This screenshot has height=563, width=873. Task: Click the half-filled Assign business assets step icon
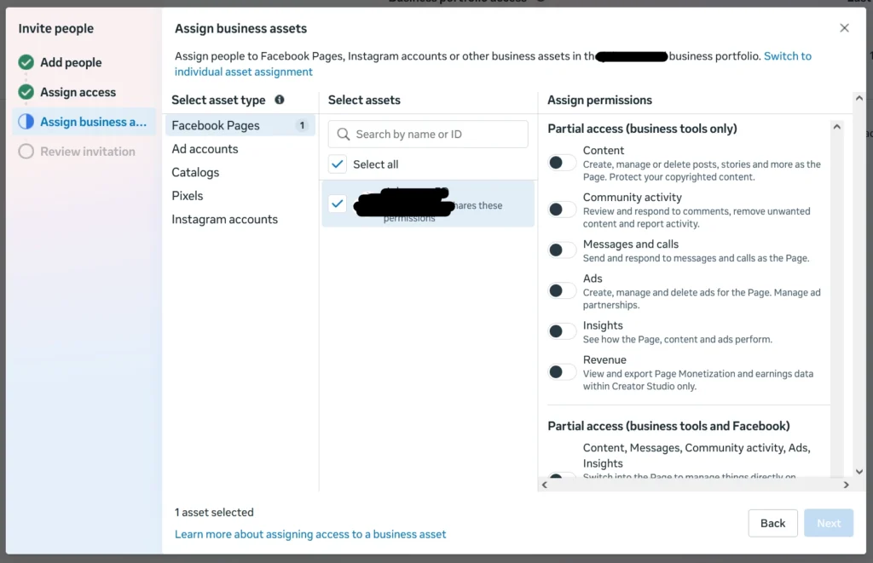tap(26, 122)
